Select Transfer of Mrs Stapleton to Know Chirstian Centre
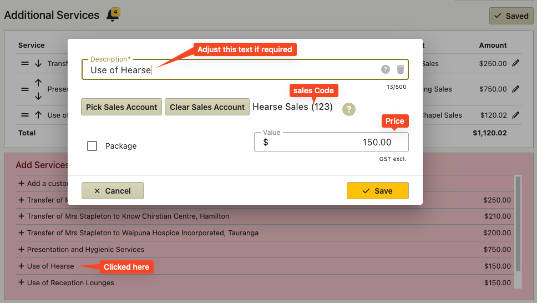This screenshot has height=303, width=537. [x=128, y=216]
